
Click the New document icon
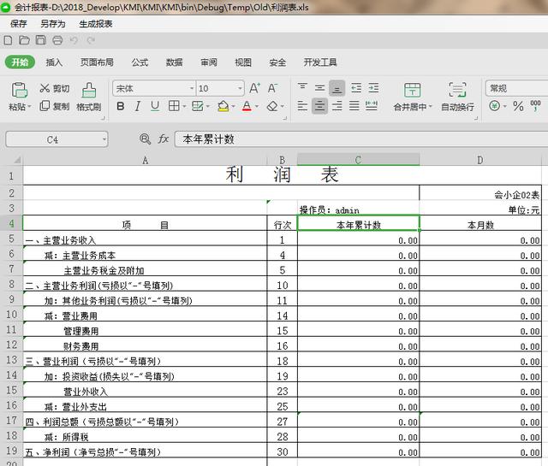[x=8, y=40]
